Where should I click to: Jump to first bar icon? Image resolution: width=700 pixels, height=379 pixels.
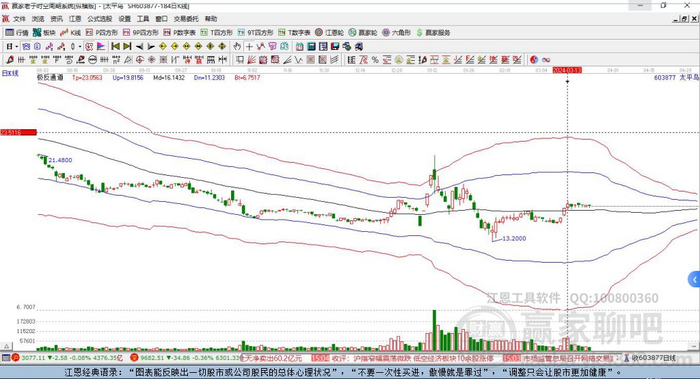[115, 47]
